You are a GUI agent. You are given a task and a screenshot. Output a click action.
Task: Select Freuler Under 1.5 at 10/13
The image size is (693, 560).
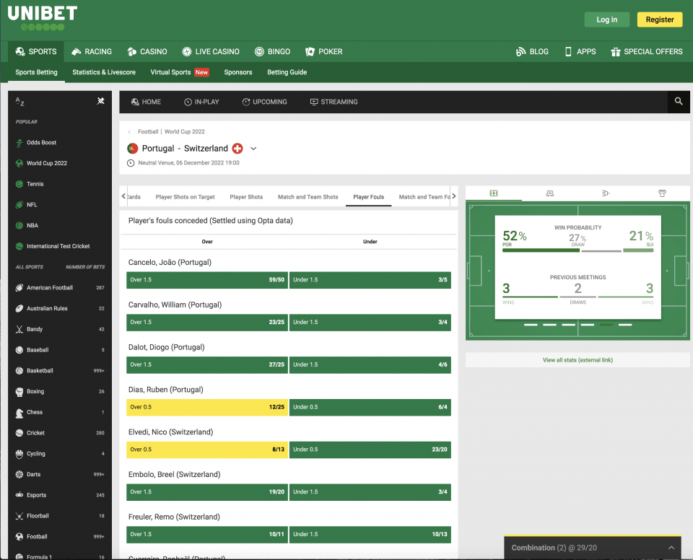point(370,534)
